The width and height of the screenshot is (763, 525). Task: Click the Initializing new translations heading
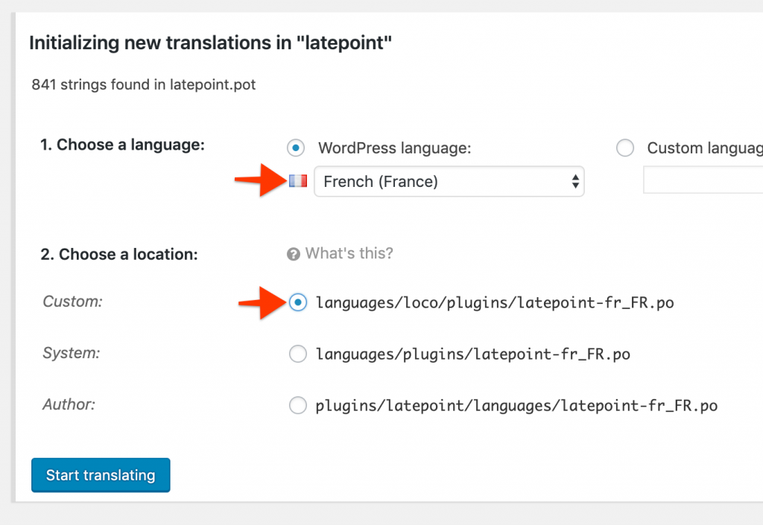pos(210,42)
